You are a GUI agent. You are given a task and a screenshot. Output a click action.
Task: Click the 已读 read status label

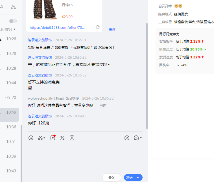click(103, 106)
